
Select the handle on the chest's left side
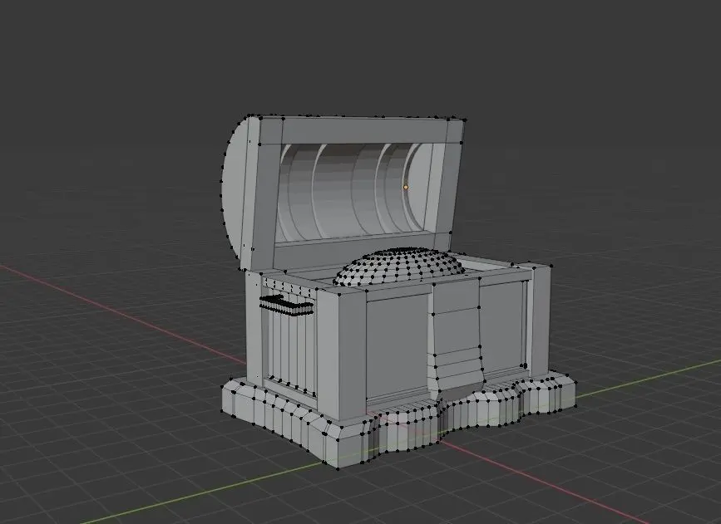point(286,306)
